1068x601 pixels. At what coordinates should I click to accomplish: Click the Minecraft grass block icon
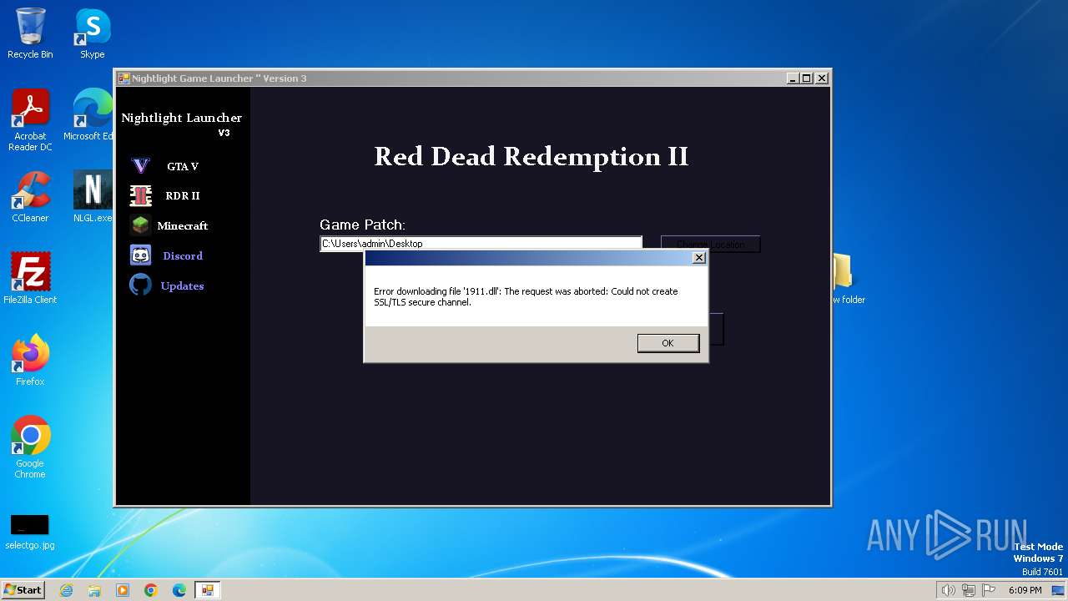[x=140, y=225]
